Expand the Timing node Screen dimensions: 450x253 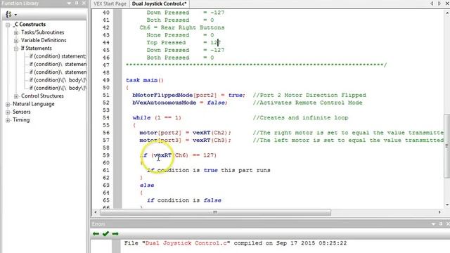tap(8, 120)
